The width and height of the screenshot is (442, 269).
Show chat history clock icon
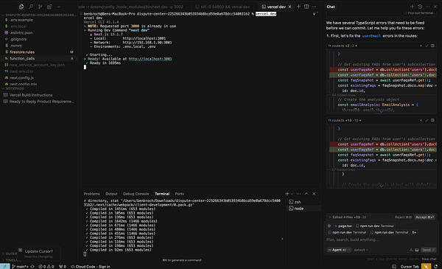coord(420,7)
